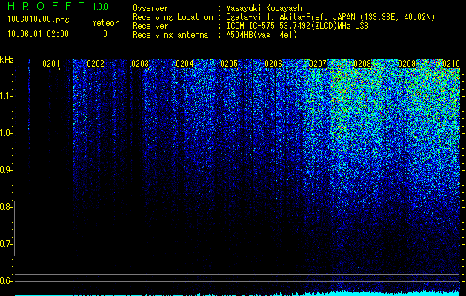Select the 0207 time marker

(318, 64)
